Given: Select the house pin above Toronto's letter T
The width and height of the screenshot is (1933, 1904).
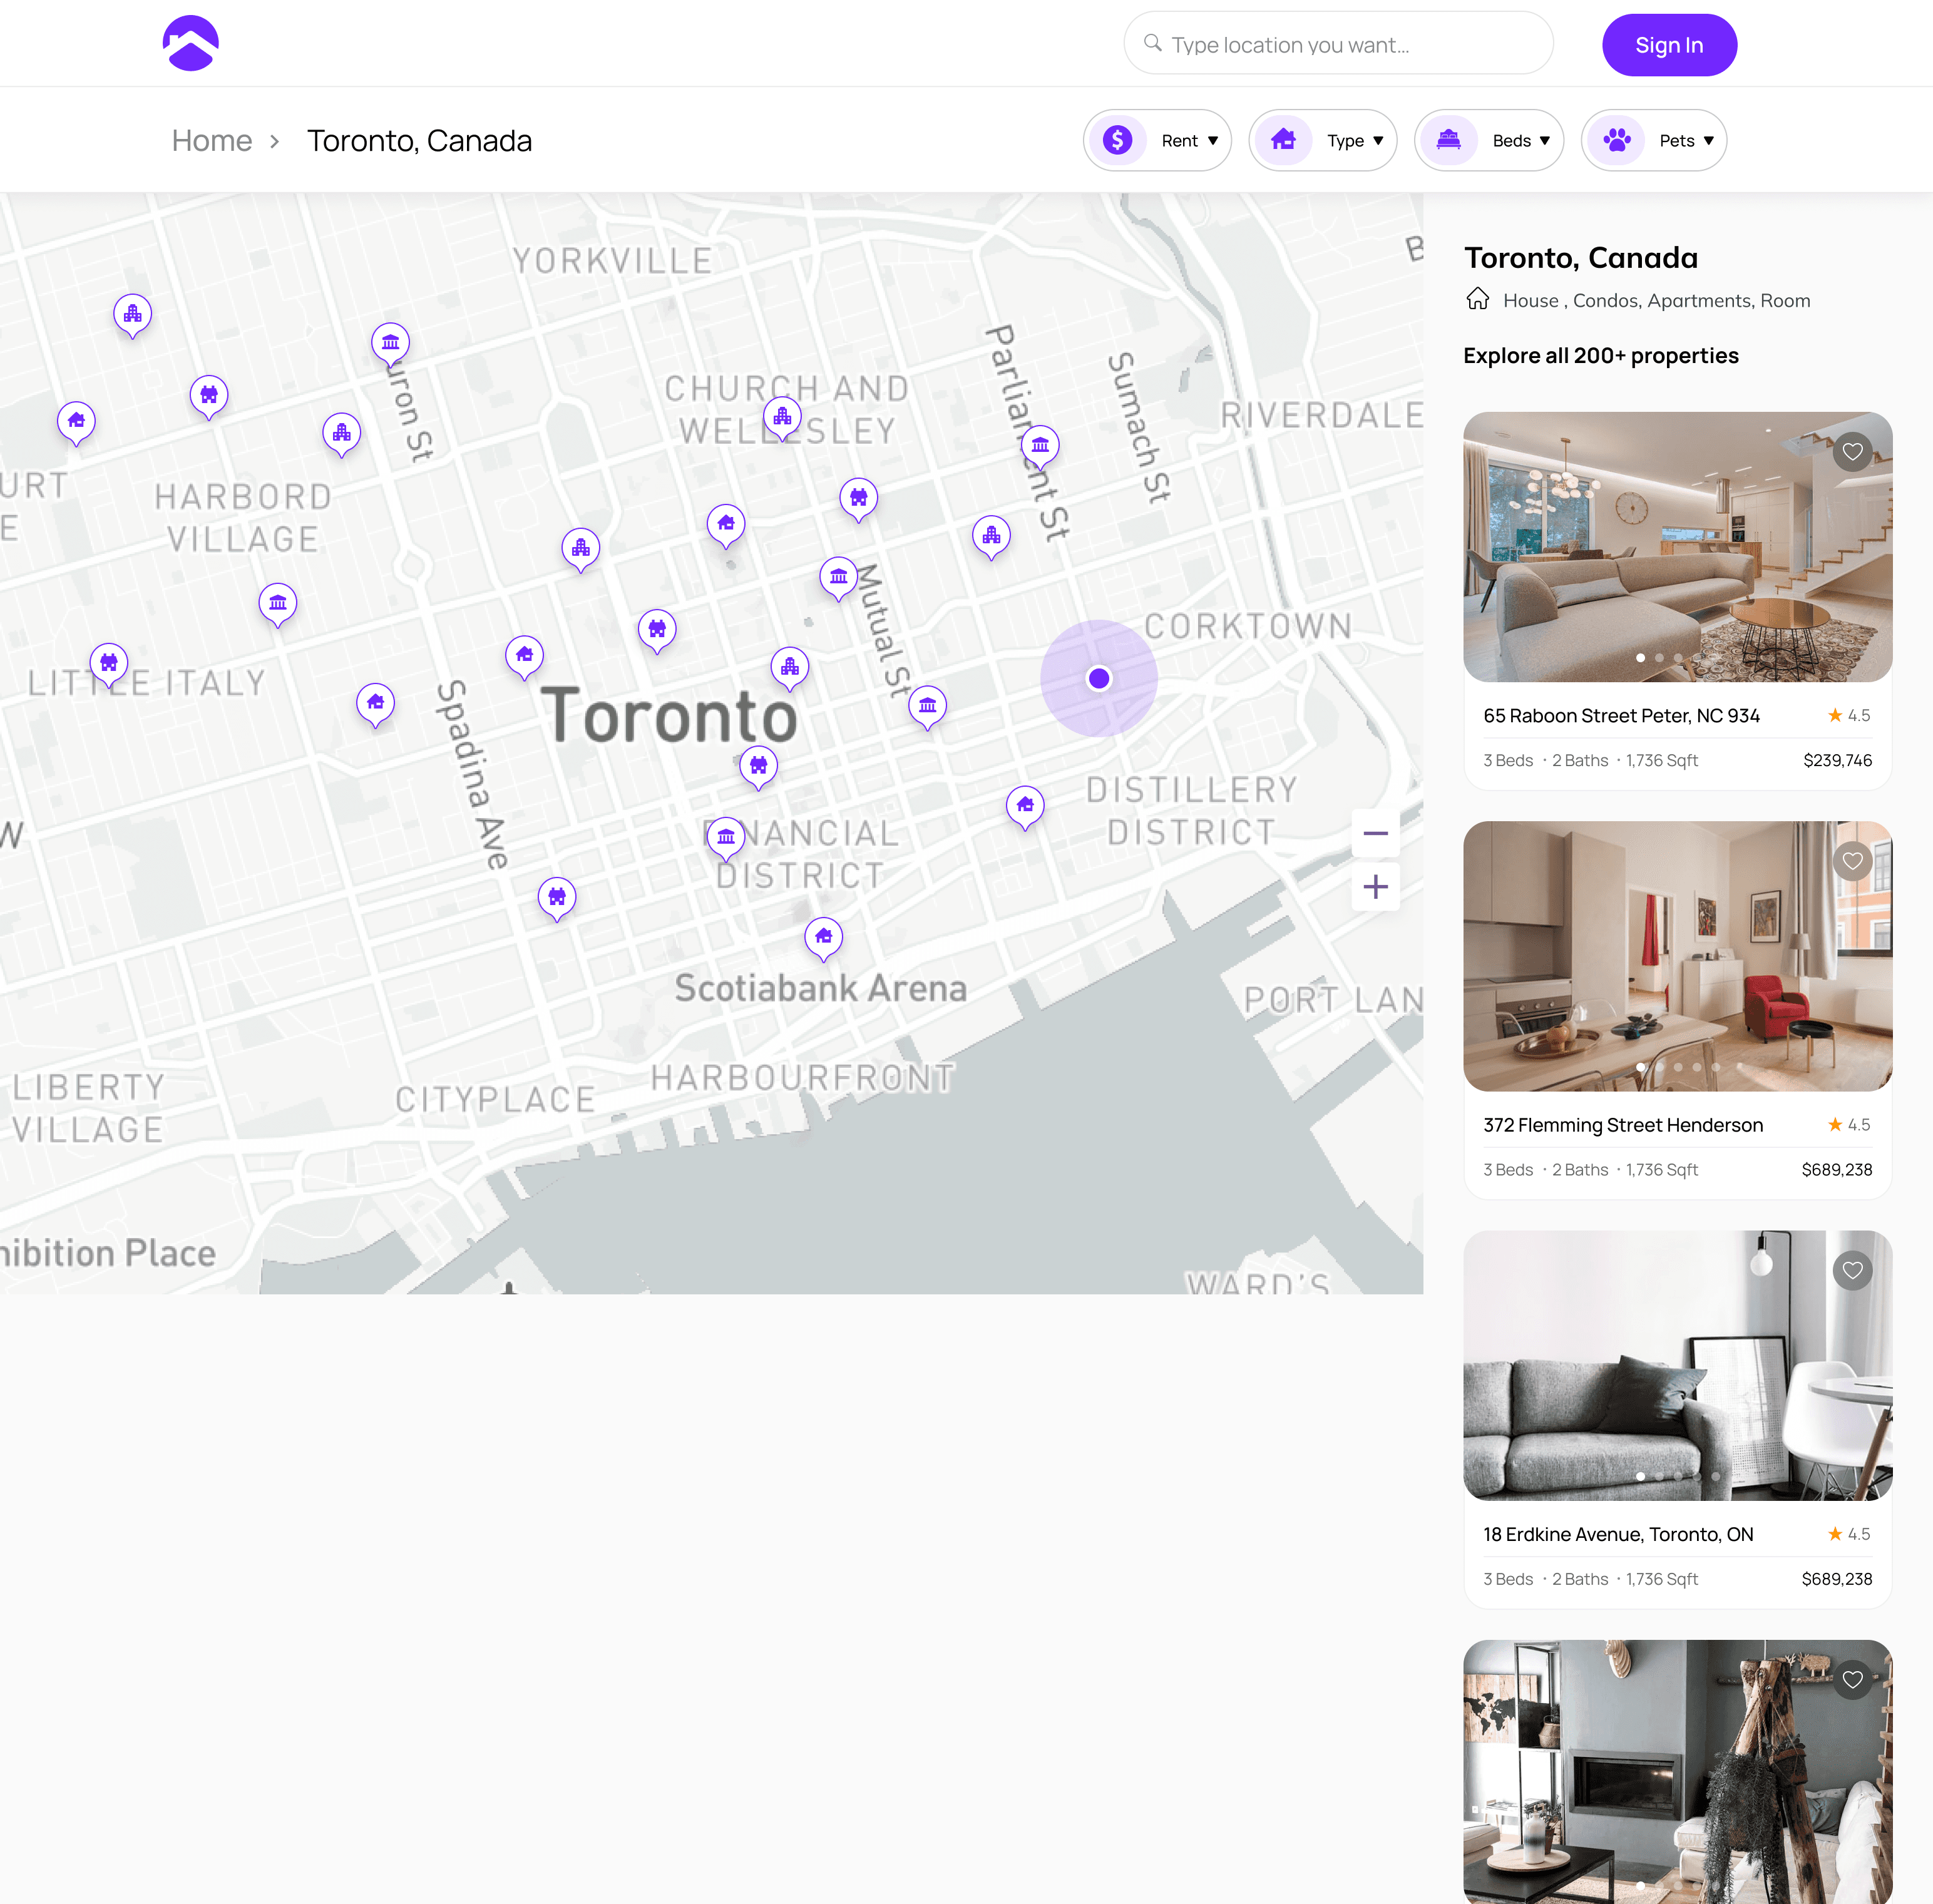Looking at the screenshot, I should 524,657.
